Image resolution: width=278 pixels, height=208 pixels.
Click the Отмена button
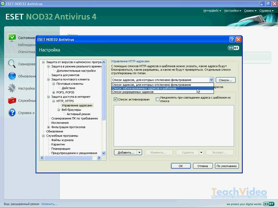coord(203,166)
